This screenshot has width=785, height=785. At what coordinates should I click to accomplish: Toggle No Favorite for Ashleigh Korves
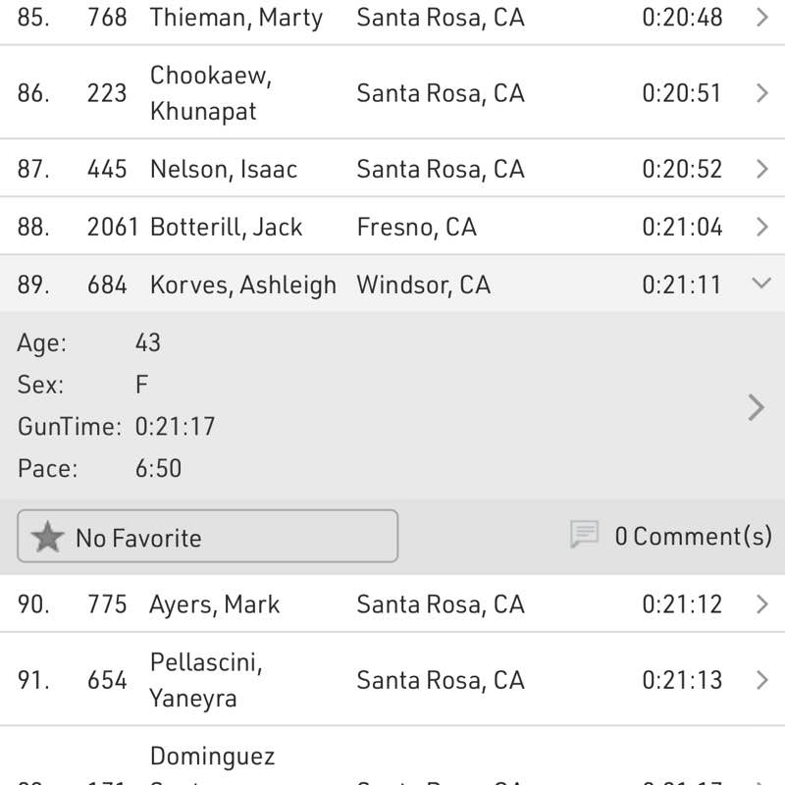[x=207, y=537]
